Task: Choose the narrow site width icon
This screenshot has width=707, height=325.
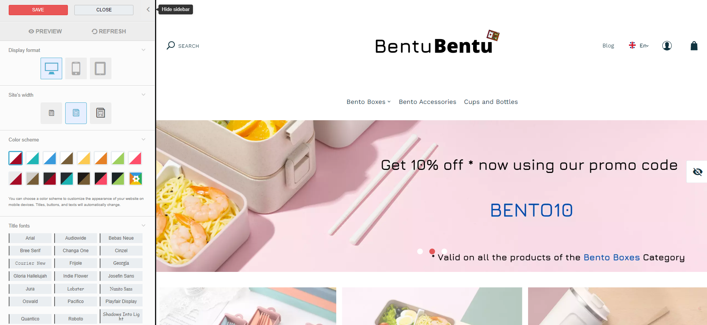Action: pyautogui.click(x=51, y=113)
